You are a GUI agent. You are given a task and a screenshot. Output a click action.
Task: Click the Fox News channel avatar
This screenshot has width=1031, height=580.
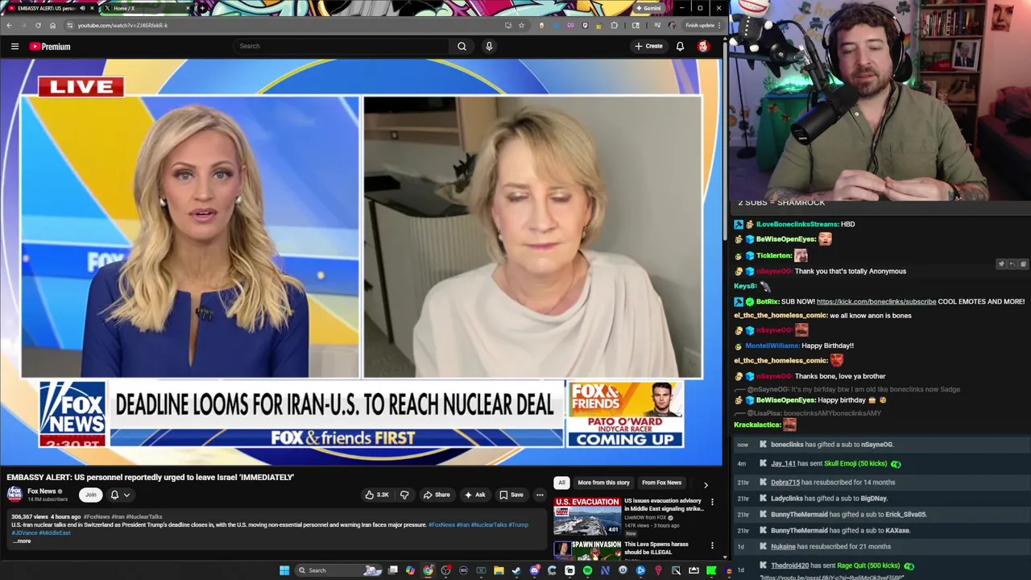click(14, 495)
